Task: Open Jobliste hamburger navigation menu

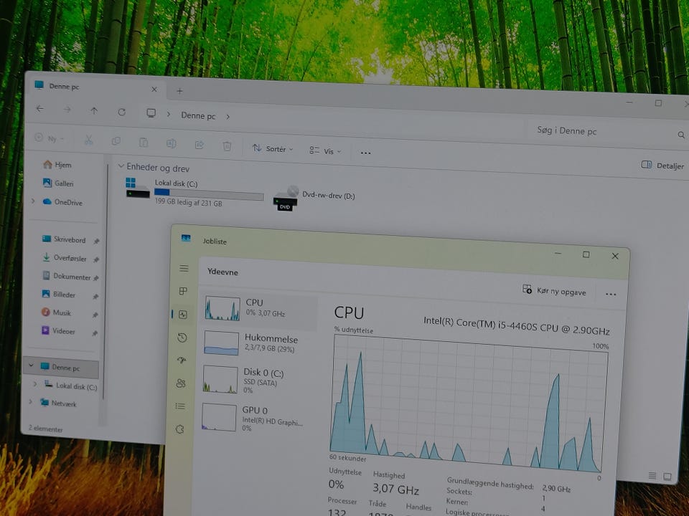Action: pos(184,268)
